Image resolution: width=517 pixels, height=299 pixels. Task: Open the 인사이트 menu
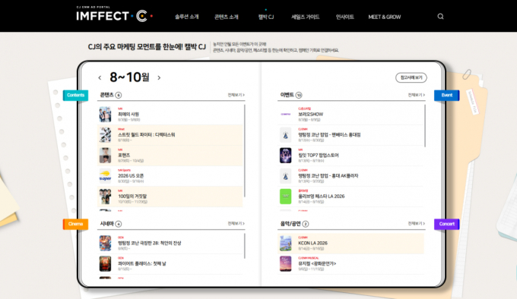(x=345, y=17)
